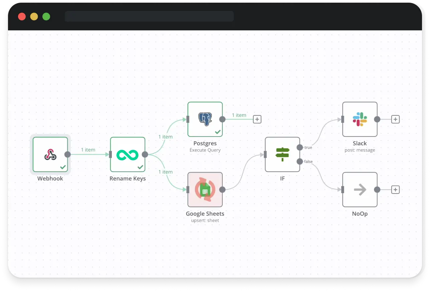Click the browser address bar area
The width and height of the screenshot is (430, 291).
pyautogui.click(x=149, y=16)
